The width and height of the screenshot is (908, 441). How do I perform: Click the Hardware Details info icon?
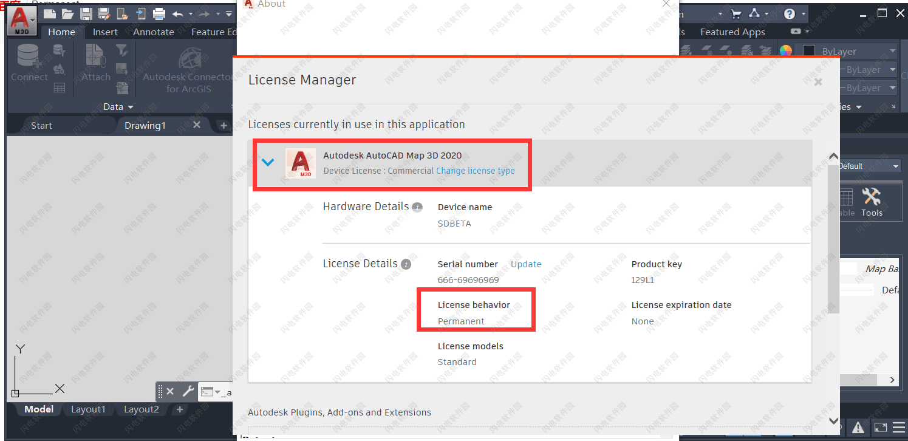[x=417, y=207]
